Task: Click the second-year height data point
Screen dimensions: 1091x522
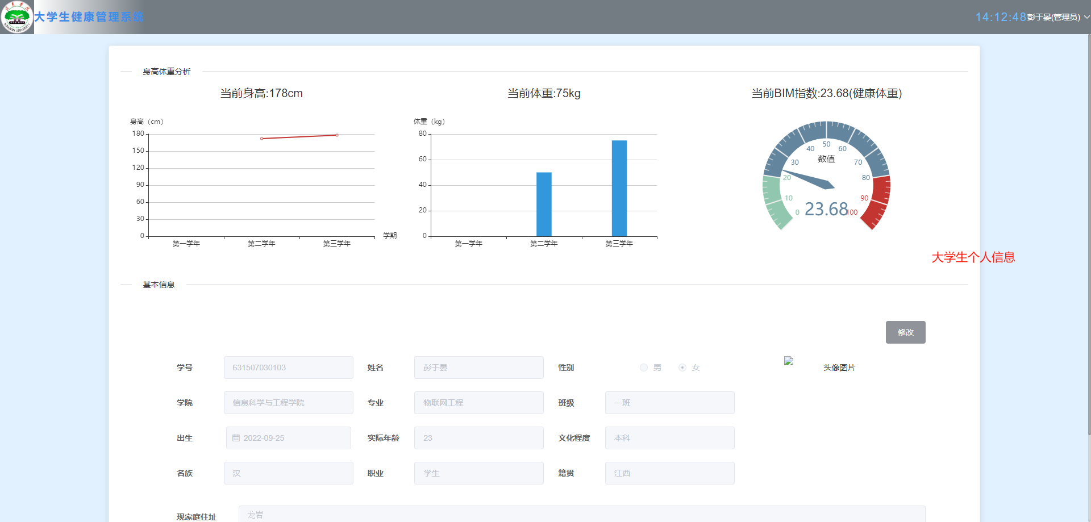Action: coord(261,139)
